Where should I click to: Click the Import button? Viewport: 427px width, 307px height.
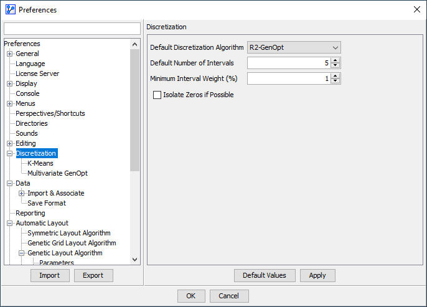tap(50, 275)
